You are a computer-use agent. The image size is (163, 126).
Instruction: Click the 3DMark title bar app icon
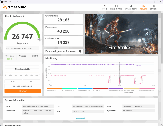(x=2, y=2)
